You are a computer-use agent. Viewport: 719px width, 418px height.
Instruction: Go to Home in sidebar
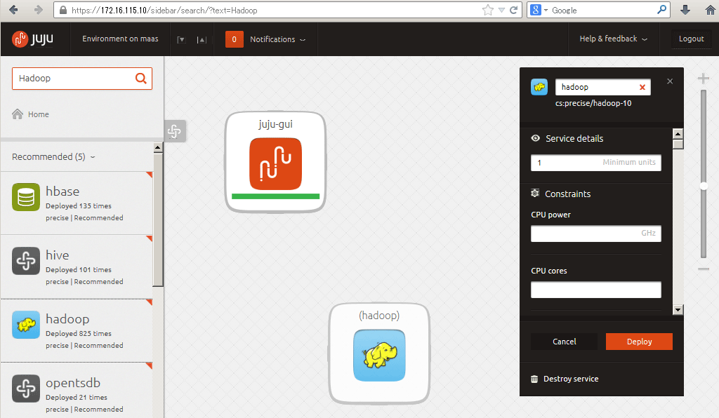coord(39,114)
